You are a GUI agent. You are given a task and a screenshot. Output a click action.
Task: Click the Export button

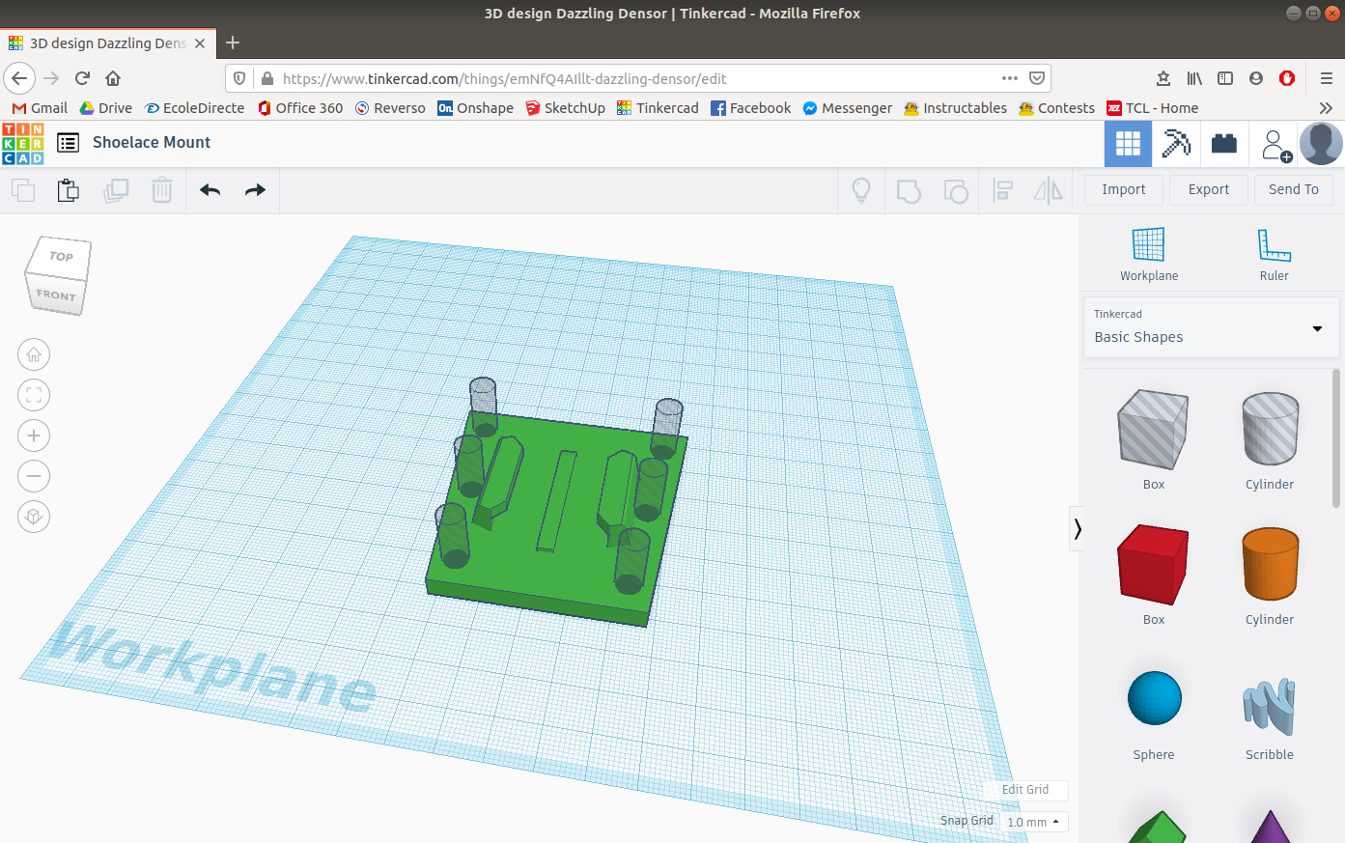1209,190
